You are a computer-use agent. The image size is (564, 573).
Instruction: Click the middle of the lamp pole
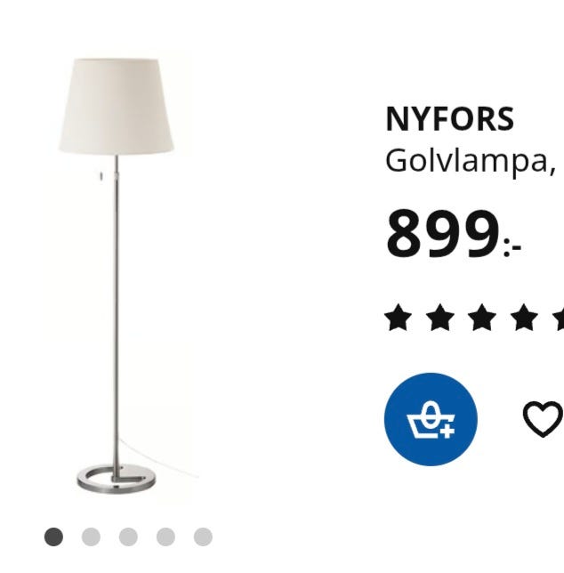click(117, 314)
